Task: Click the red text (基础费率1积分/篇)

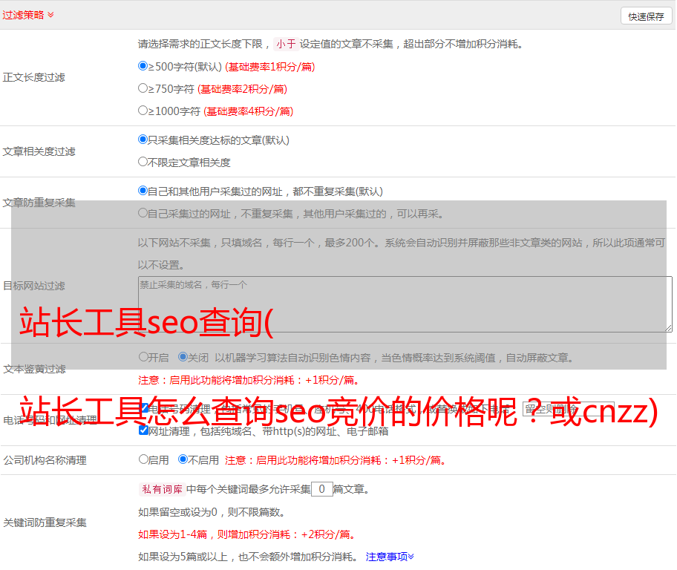Action: [x=270, y=67]
